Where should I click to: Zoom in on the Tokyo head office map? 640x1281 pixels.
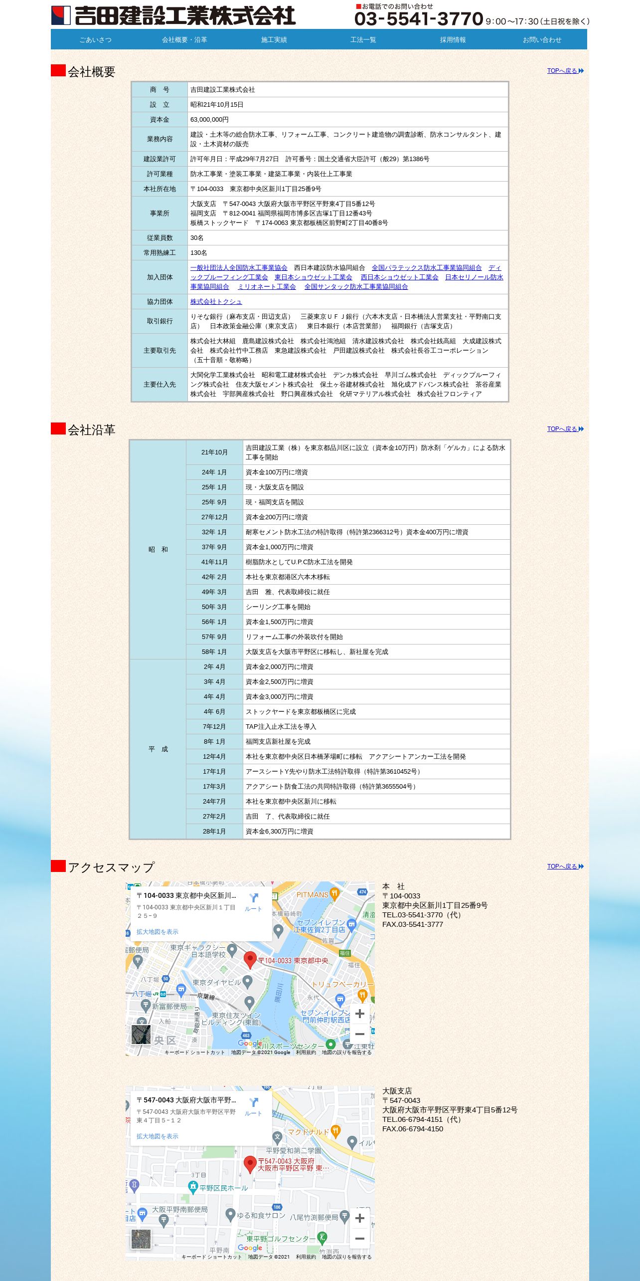pyautogui.click(x=360, y=1014)
